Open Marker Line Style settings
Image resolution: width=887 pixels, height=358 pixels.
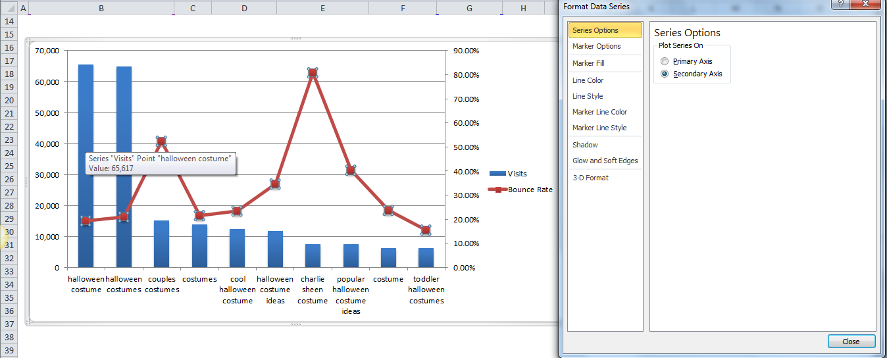[599, 128]
